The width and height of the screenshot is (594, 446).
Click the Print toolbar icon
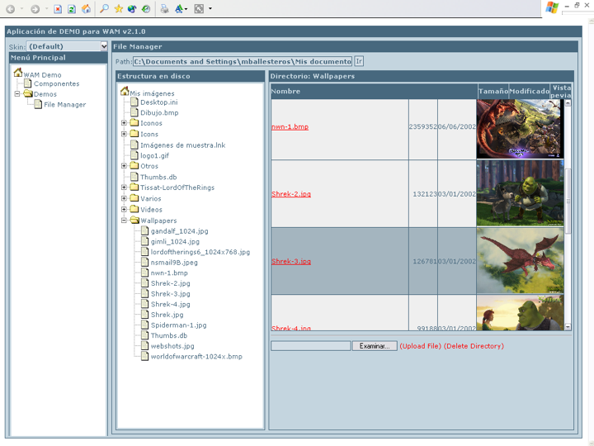164,8
